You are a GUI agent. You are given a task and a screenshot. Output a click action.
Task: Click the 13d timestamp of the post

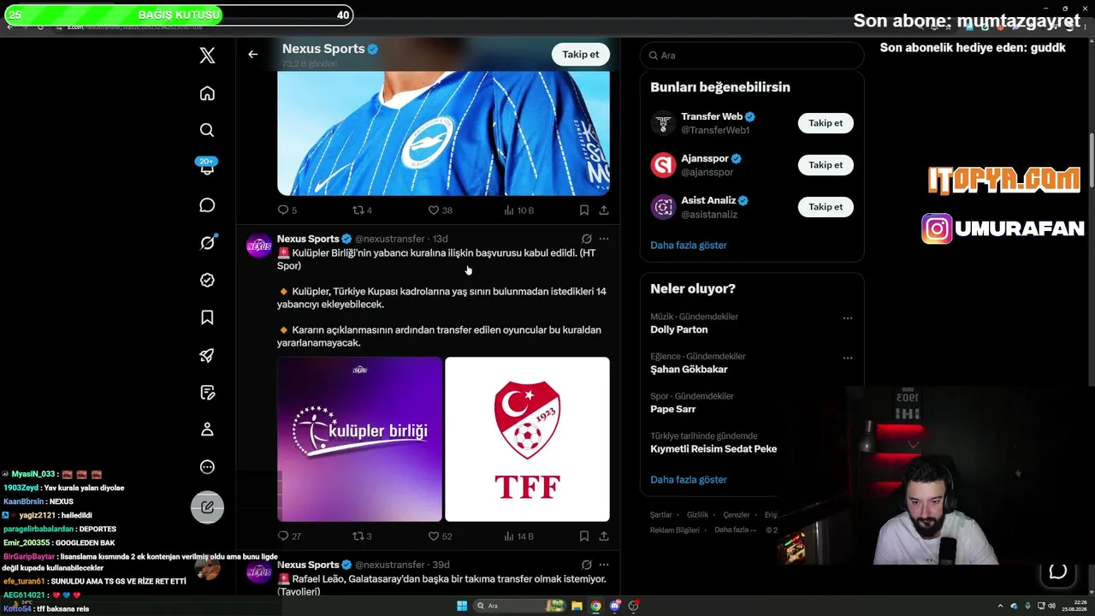point(440,239)
